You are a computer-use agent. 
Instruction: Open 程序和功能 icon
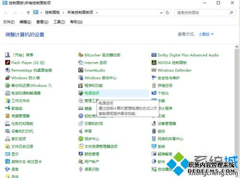pos(81,85)
